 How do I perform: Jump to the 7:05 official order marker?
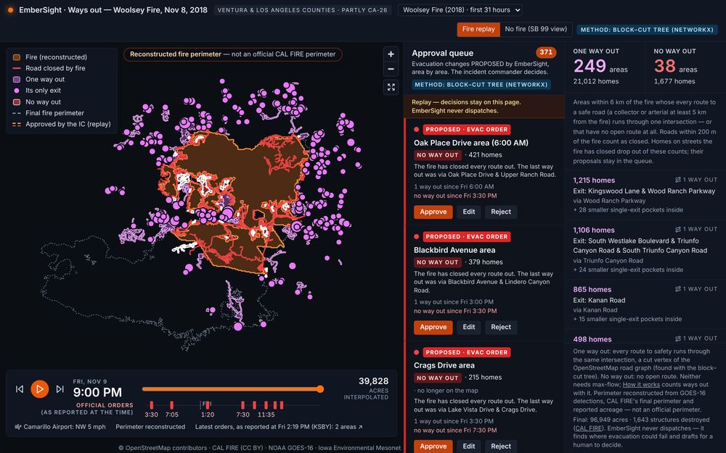coord(172,405)
